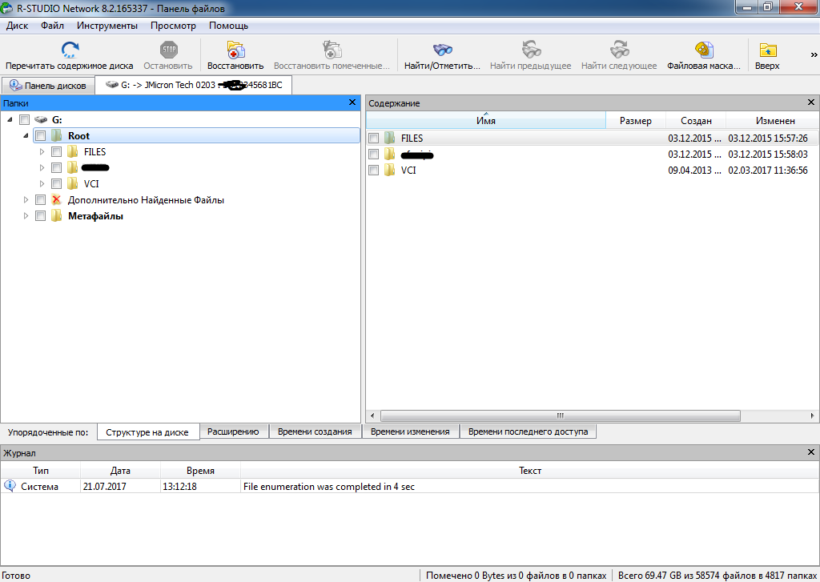The width and height of the screenshot is (820, 582).
Task: Click the info icon in log row
Action: pos(10,486)
